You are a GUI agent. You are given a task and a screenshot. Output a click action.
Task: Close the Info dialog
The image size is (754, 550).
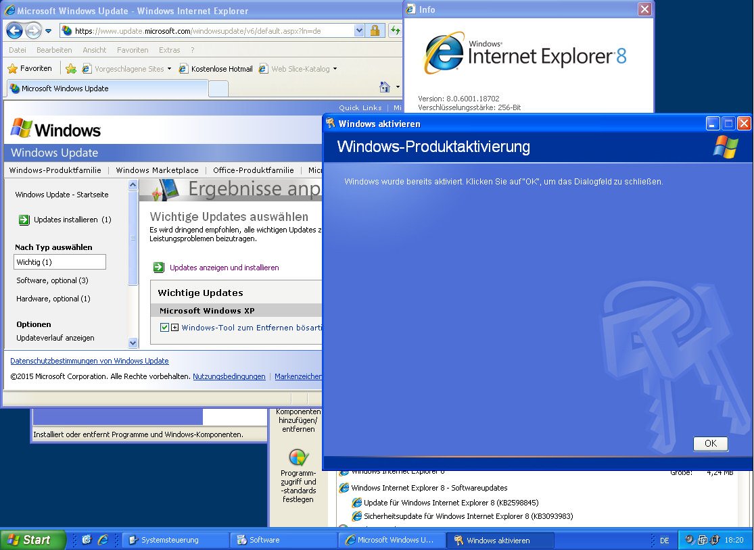[x=644, y=9]
